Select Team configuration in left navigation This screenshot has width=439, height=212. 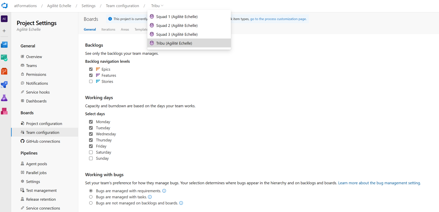(45, 132)
